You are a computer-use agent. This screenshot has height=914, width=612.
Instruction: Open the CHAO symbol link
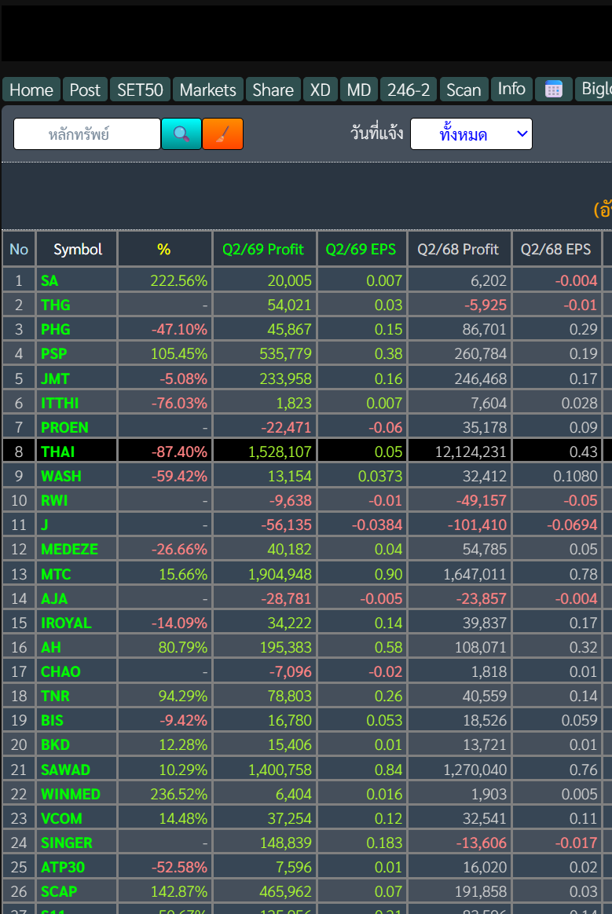click(x=60, y=672)
